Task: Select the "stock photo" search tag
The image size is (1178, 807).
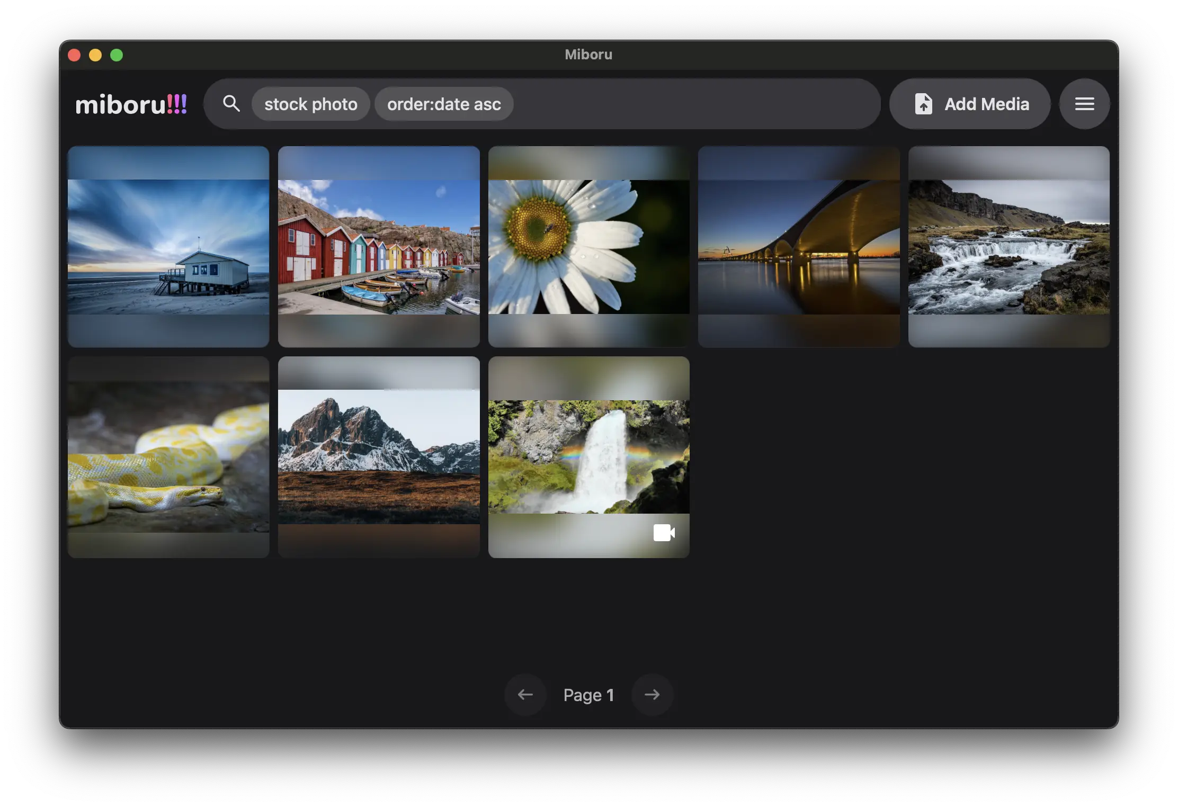Action: tap(311, 104)
